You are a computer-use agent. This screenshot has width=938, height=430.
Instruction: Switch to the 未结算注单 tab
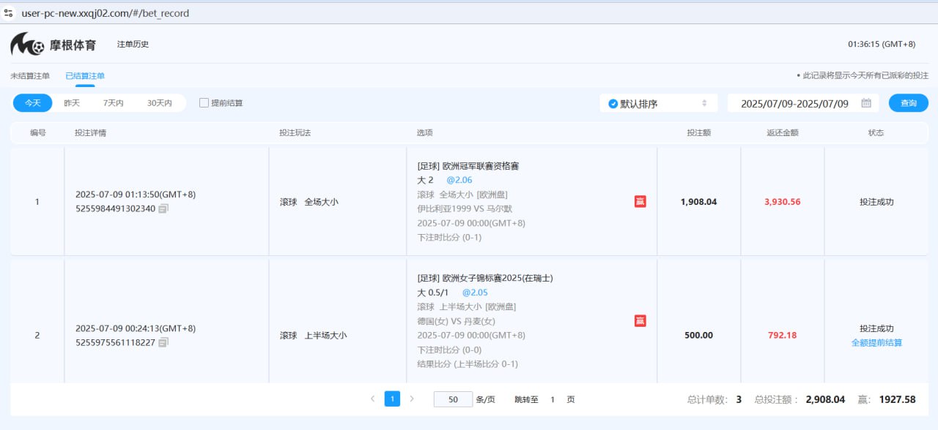pos(30,75)
